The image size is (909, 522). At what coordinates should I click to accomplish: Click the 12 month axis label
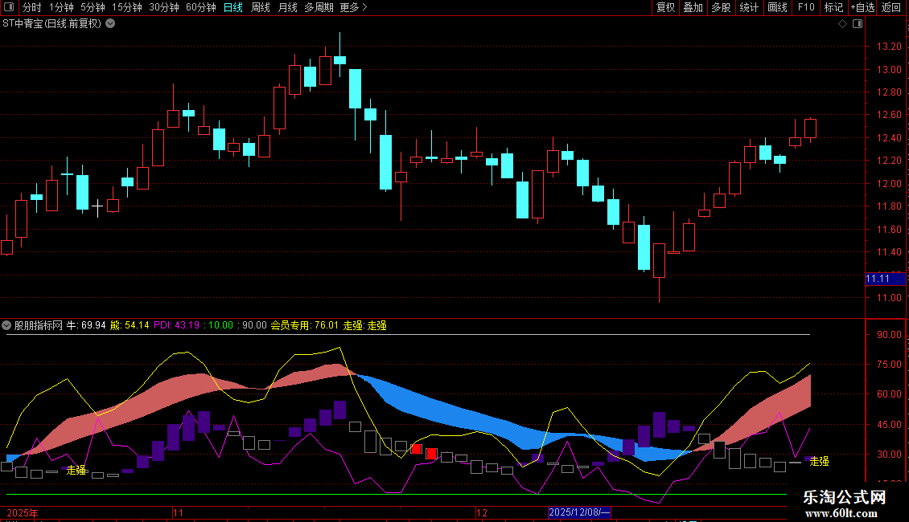482,512
